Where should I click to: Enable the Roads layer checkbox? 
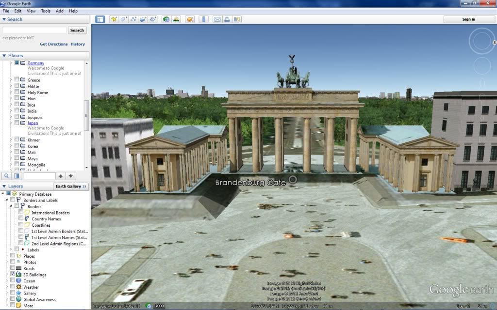[x=13, y=267]
